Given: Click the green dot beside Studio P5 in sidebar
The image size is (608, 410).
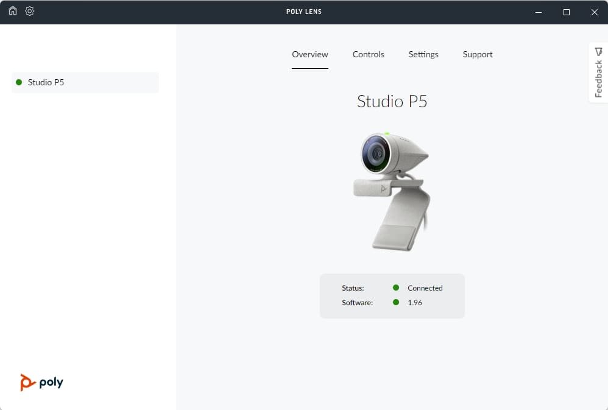Looking at the screenshot, I should [x=19, y=82].
